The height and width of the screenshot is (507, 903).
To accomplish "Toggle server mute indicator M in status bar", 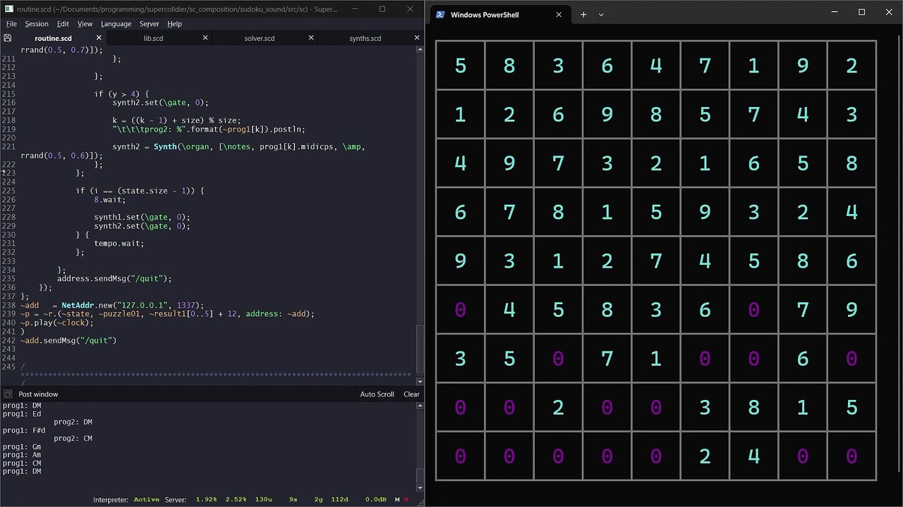I will coord(398,499).
